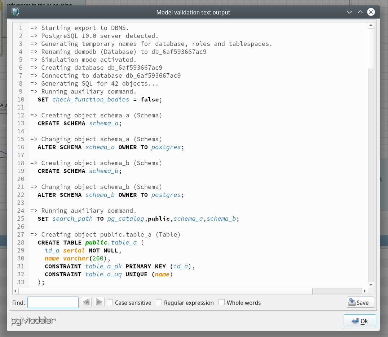The image size is (388, 337).
Task: Enable the Case sensitive checkbox
Action: [110, 302]
